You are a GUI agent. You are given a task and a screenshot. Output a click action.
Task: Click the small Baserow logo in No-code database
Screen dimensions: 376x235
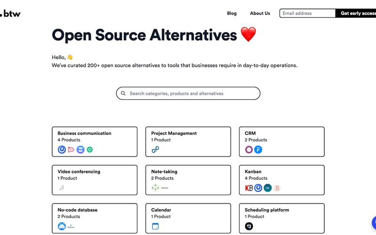(71, 226)
